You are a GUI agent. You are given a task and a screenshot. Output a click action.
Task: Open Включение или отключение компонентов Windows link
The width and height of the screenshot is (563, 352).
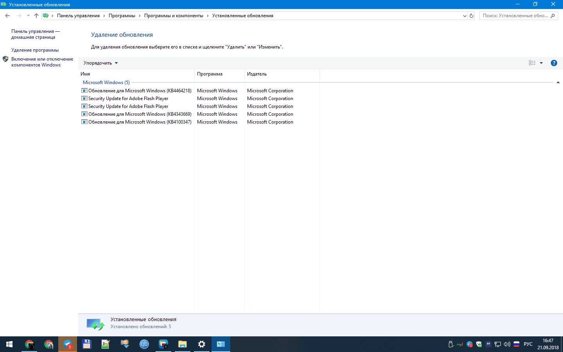click(42, 62)
